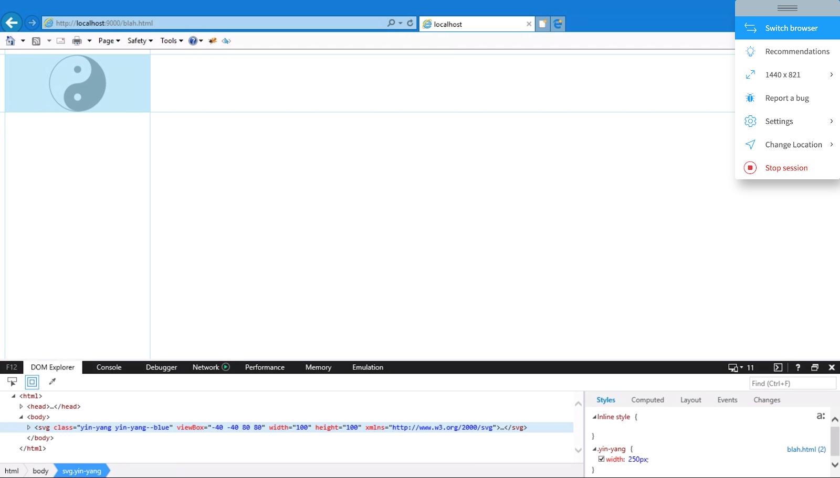Click the browser Back arrow button
This screenshot has height=478, width=840.
coord(12,23)
